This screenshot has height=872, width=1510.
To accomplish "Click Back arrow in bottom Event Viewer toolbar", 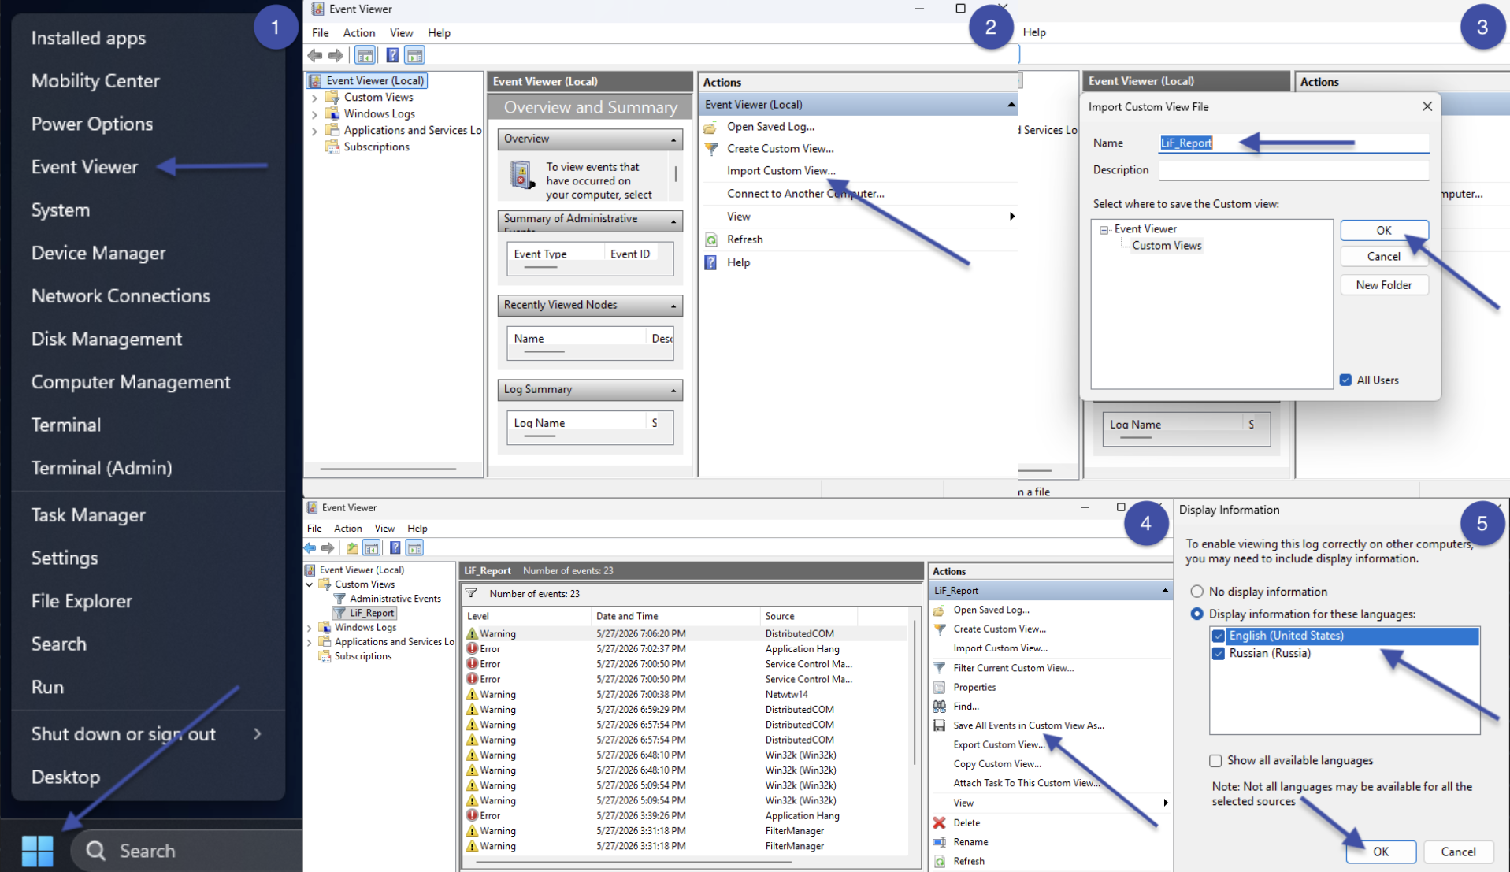I will (310, 547).
